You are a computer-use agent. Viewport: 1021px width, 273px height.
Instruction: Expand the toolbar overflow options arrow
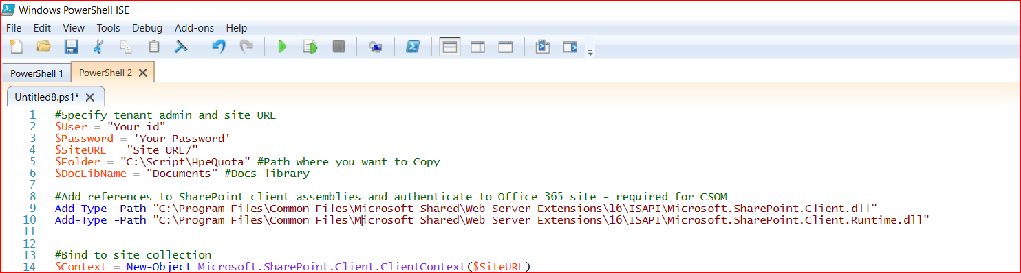590,52
